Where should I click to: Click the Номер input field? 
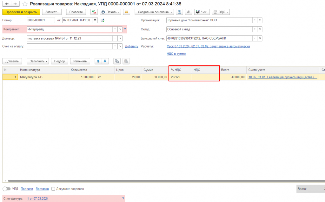tap(41, 20)
